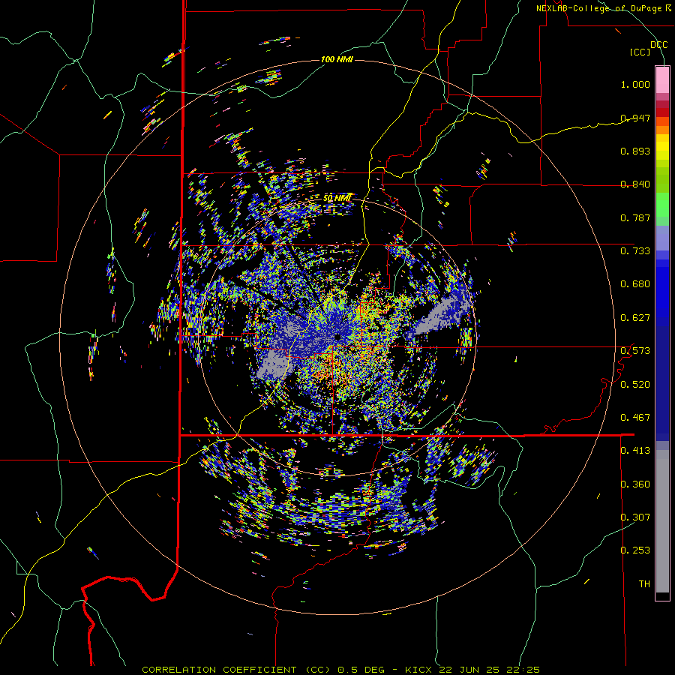675x675 pixels.
Task: Click the 100 NMI range ring label
Action: click(x=337, y=59)
